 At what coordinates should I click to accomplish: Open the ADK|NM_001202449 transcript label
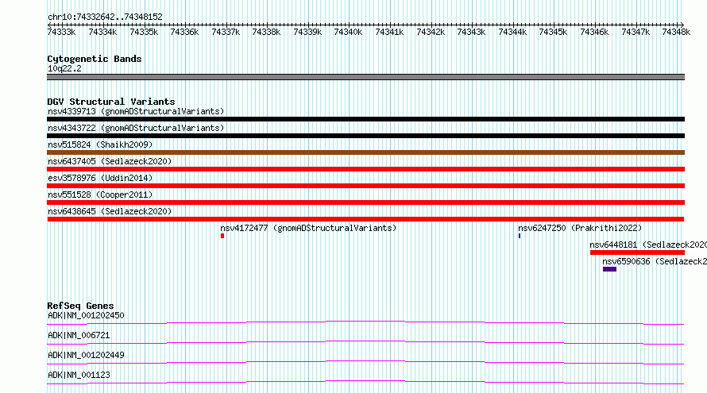coord(86,355)
